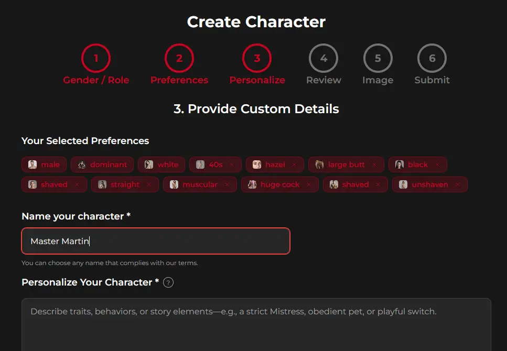This screenshot has width=507, height=351.
Task: Click the male preference tag
Action: click(x=45, y=164)
